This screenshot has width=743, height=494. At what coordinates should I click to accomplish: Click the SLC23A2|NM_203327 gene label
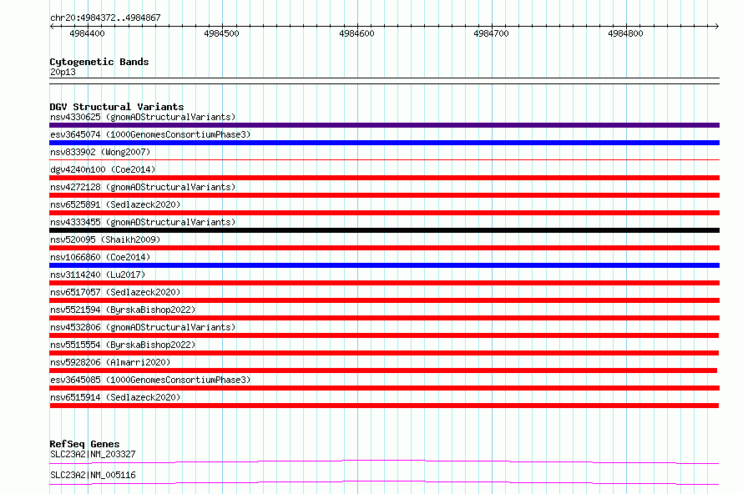pos(93,454)
